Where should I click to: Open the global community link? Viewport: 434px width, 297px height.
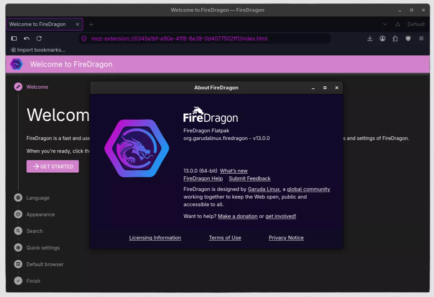coord(309,189)
